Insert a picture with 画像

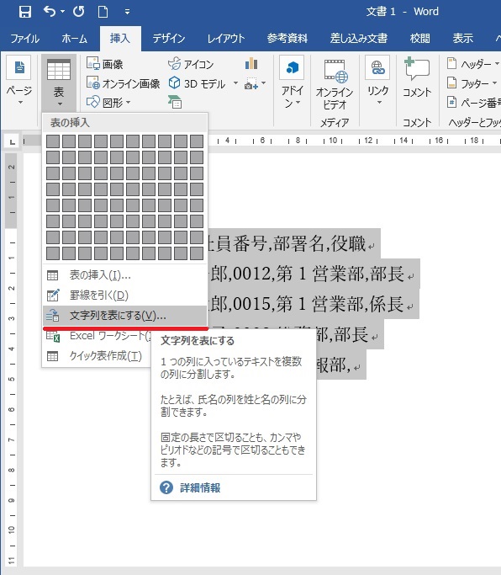point(105,64)
